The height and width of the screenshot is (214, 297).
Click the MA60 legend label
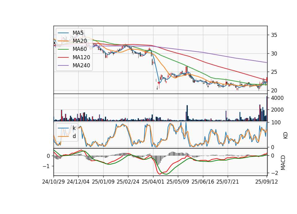[x=80, y=49]
